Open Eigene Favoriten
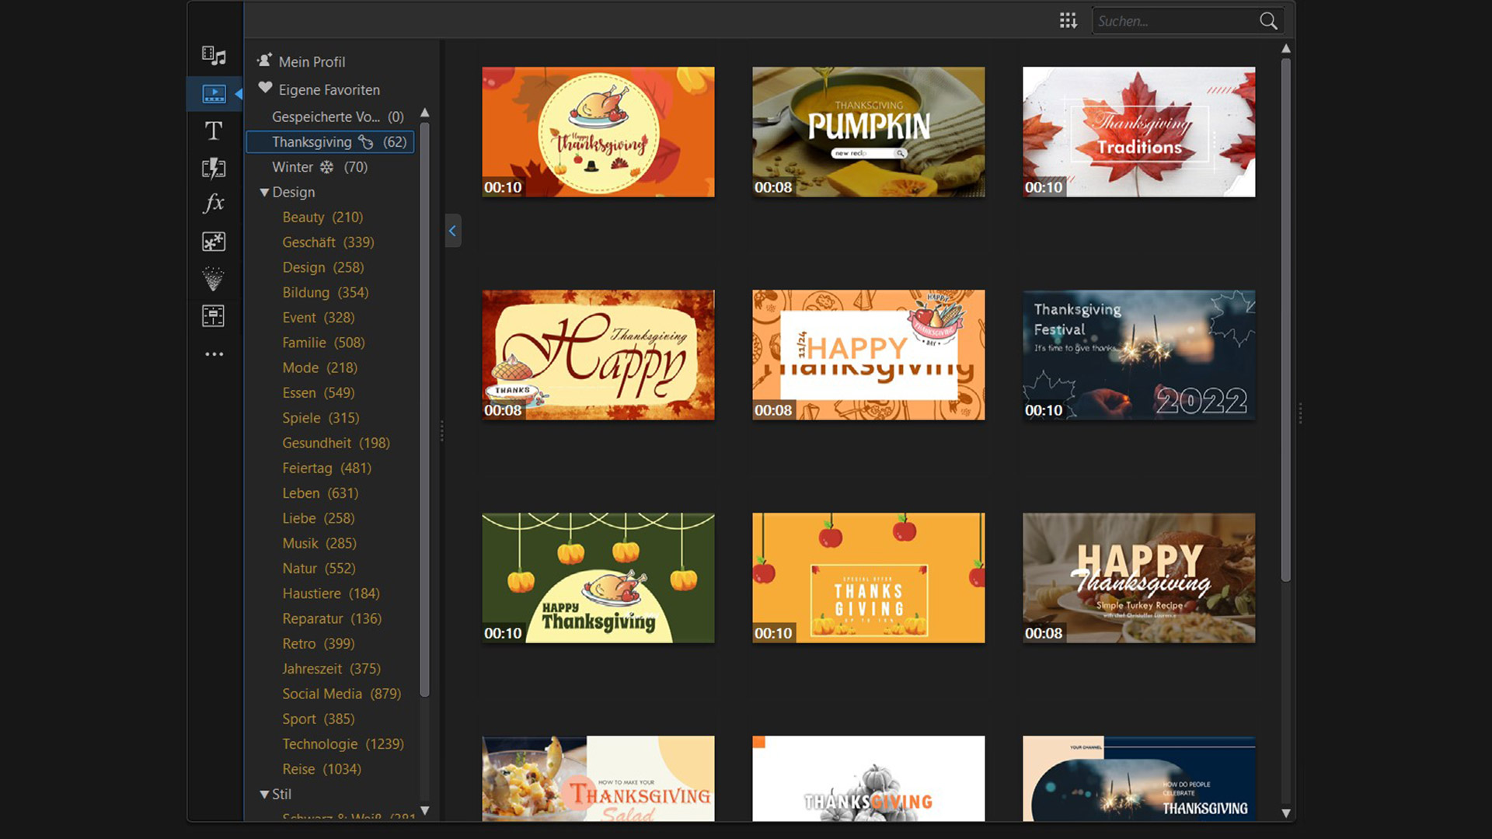Viewport: 1492px width, 839px height. click(329, 89)
